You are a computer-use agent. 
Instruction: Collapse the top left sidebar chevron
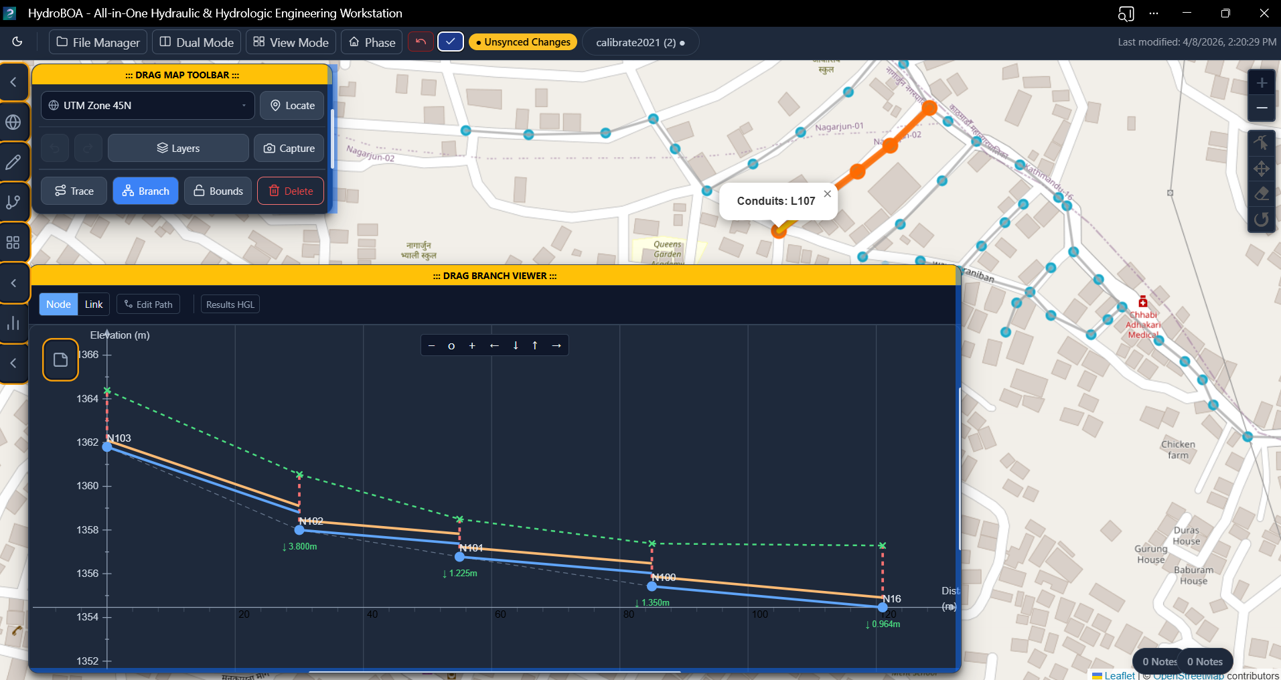[x=13, y=82]
